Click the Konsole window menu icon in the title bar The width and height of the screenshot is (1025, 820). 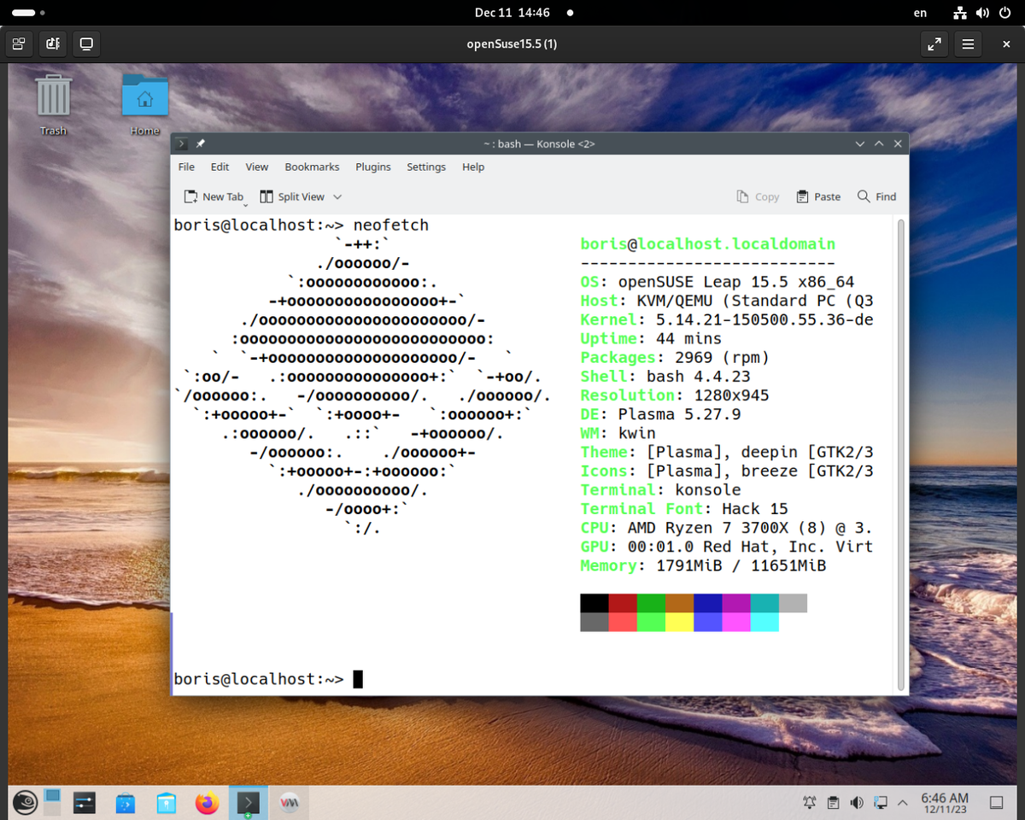pyautogui.click(x=181, y=143)
